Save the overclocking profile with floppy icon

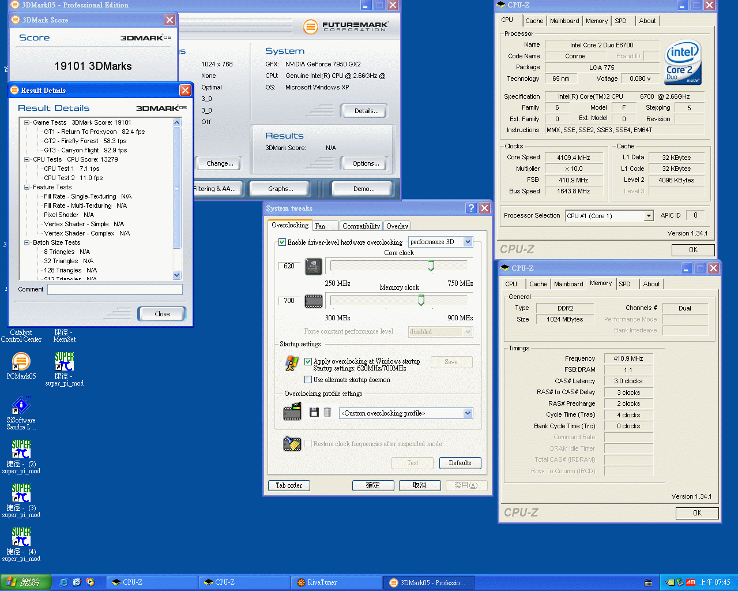[x=314, y=412]
